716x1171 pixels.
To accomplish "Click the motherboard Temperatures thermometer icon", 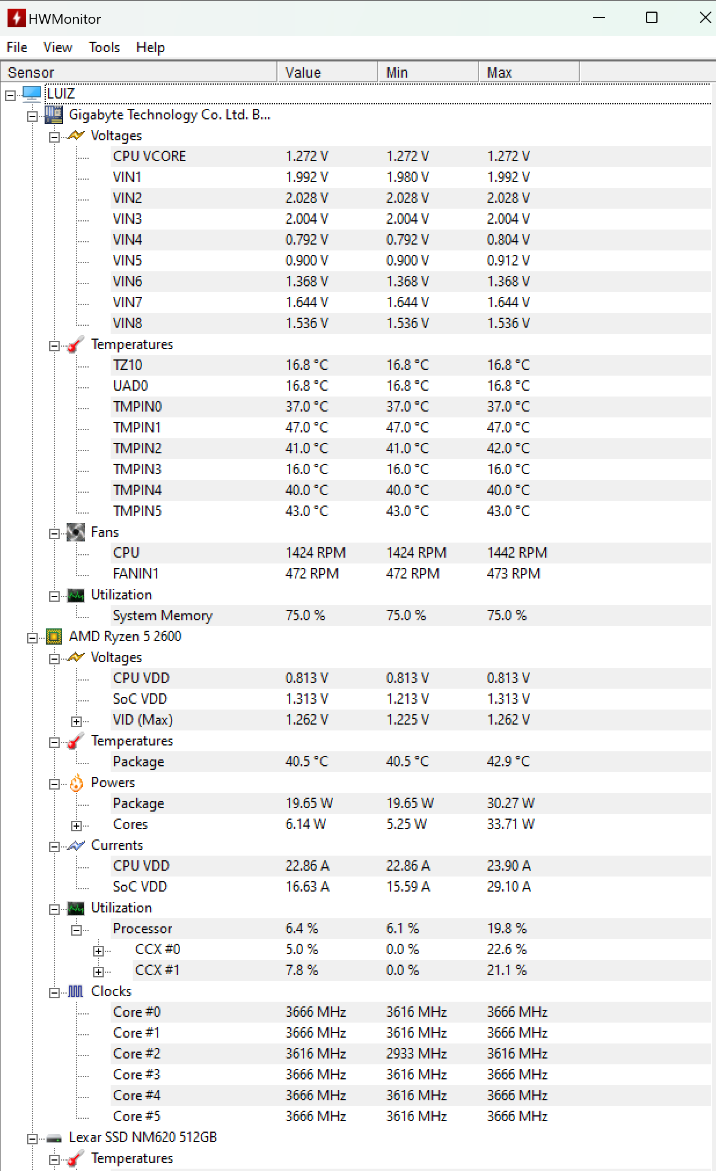I will 76,344.
